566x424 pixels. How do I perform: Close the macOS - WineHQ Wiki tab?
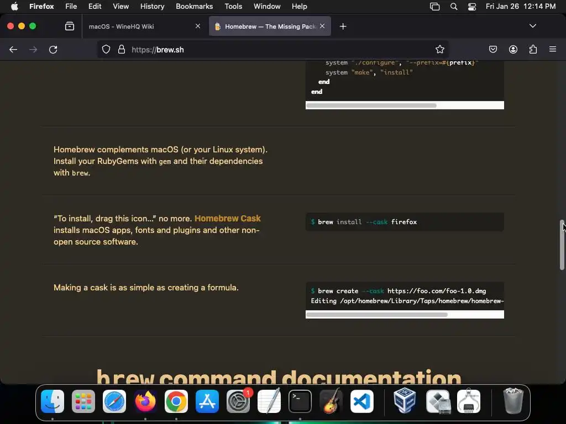pos(198,26)
